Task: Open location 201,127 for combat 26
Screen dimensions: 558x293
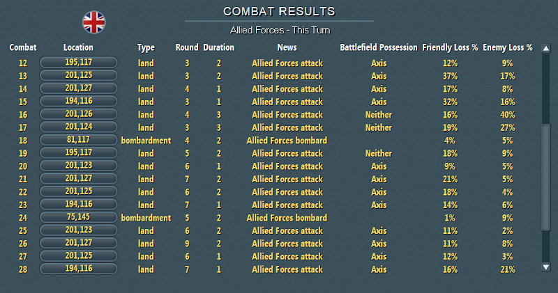Action: (x=79, y=243)
